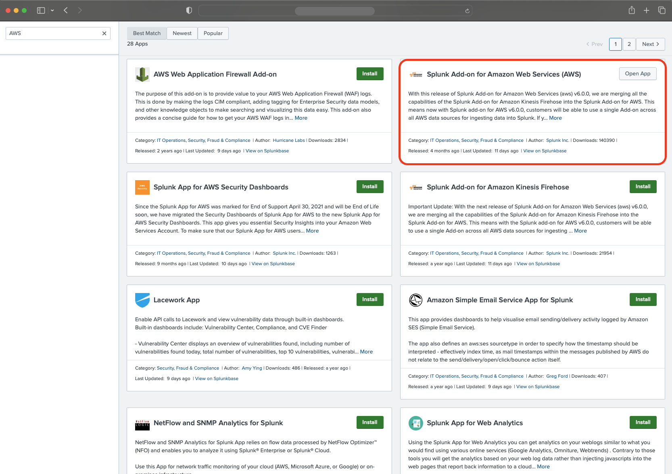Screen dimensions: 672x474
Task: Open the sidebar options dropdown arrow
Action: coord(52,10)
